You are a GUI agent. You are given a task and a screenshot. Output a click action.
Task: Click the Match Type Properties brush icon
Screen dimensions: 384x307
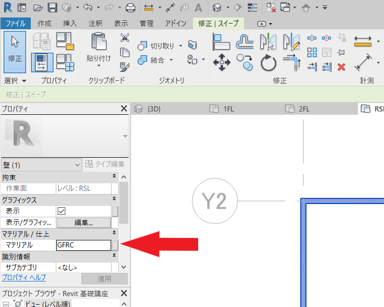[125, 67]
